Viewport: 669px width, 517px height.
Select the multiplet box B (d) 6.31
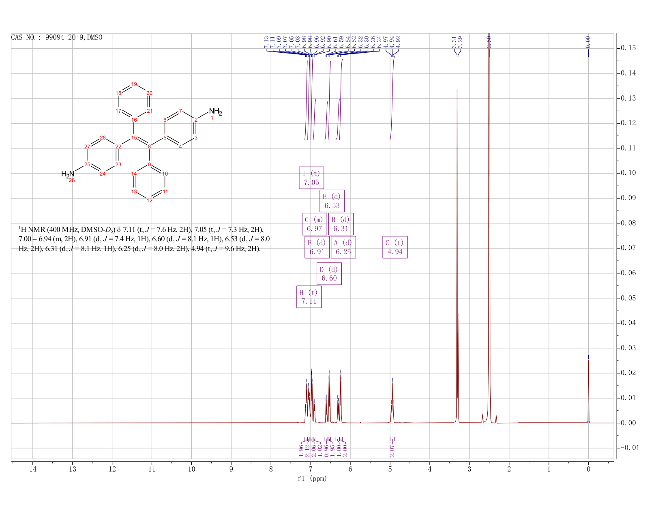[x=341, y=224]
